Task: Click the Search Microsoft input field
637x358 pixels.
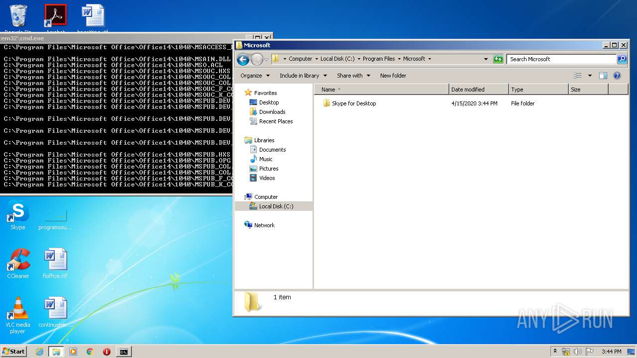Action: click(561, 59)
